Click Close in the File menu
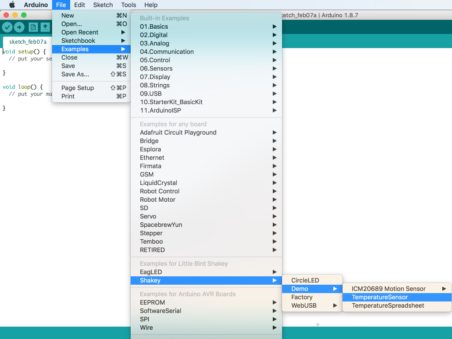452x339 pixels. tap(91, 57)
